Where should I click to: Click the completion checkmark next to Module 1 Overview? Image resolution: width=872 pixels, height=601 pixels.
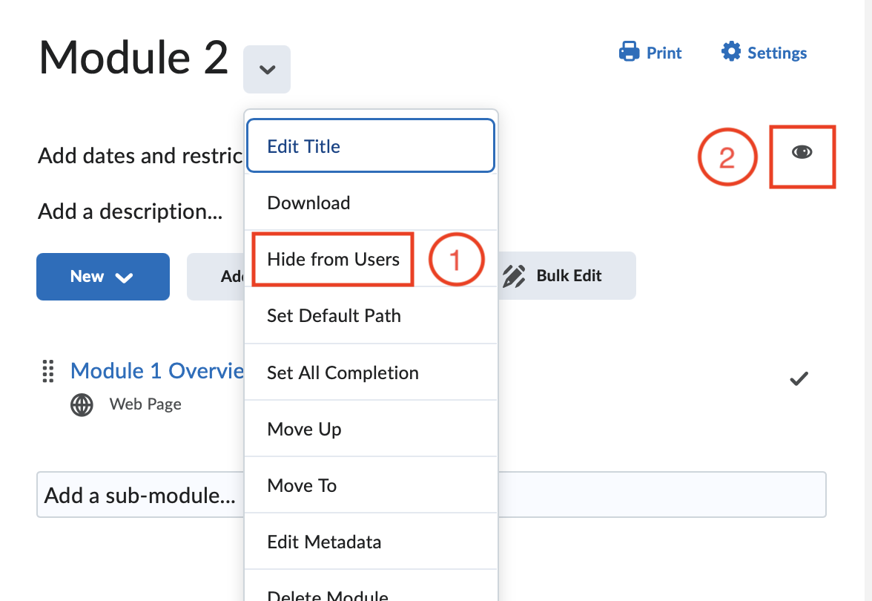point(799,378)
